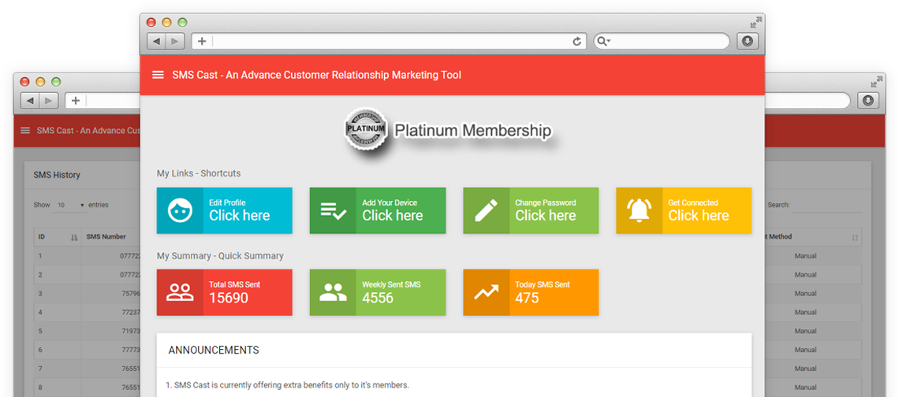This screenshot has width=899, height=397.
Task: Click the Platinum Membership title text
Action: [x=472, y=131]
